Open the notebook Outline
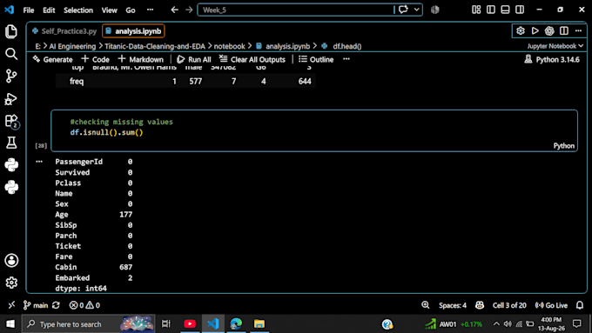This screenshot has width=592, height=333. pos(316,59)
